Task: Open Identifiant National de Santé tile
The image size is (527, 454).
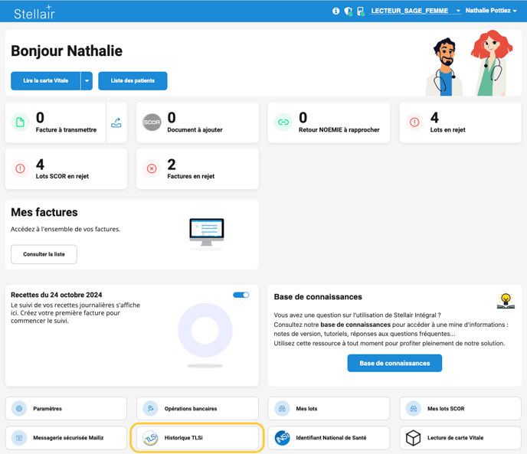Action: [329, 438]
